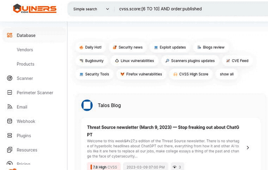Viewport: 268px width, 170px height.
Task: Select the CVSS High Score chip
Action: pos(191,74)
